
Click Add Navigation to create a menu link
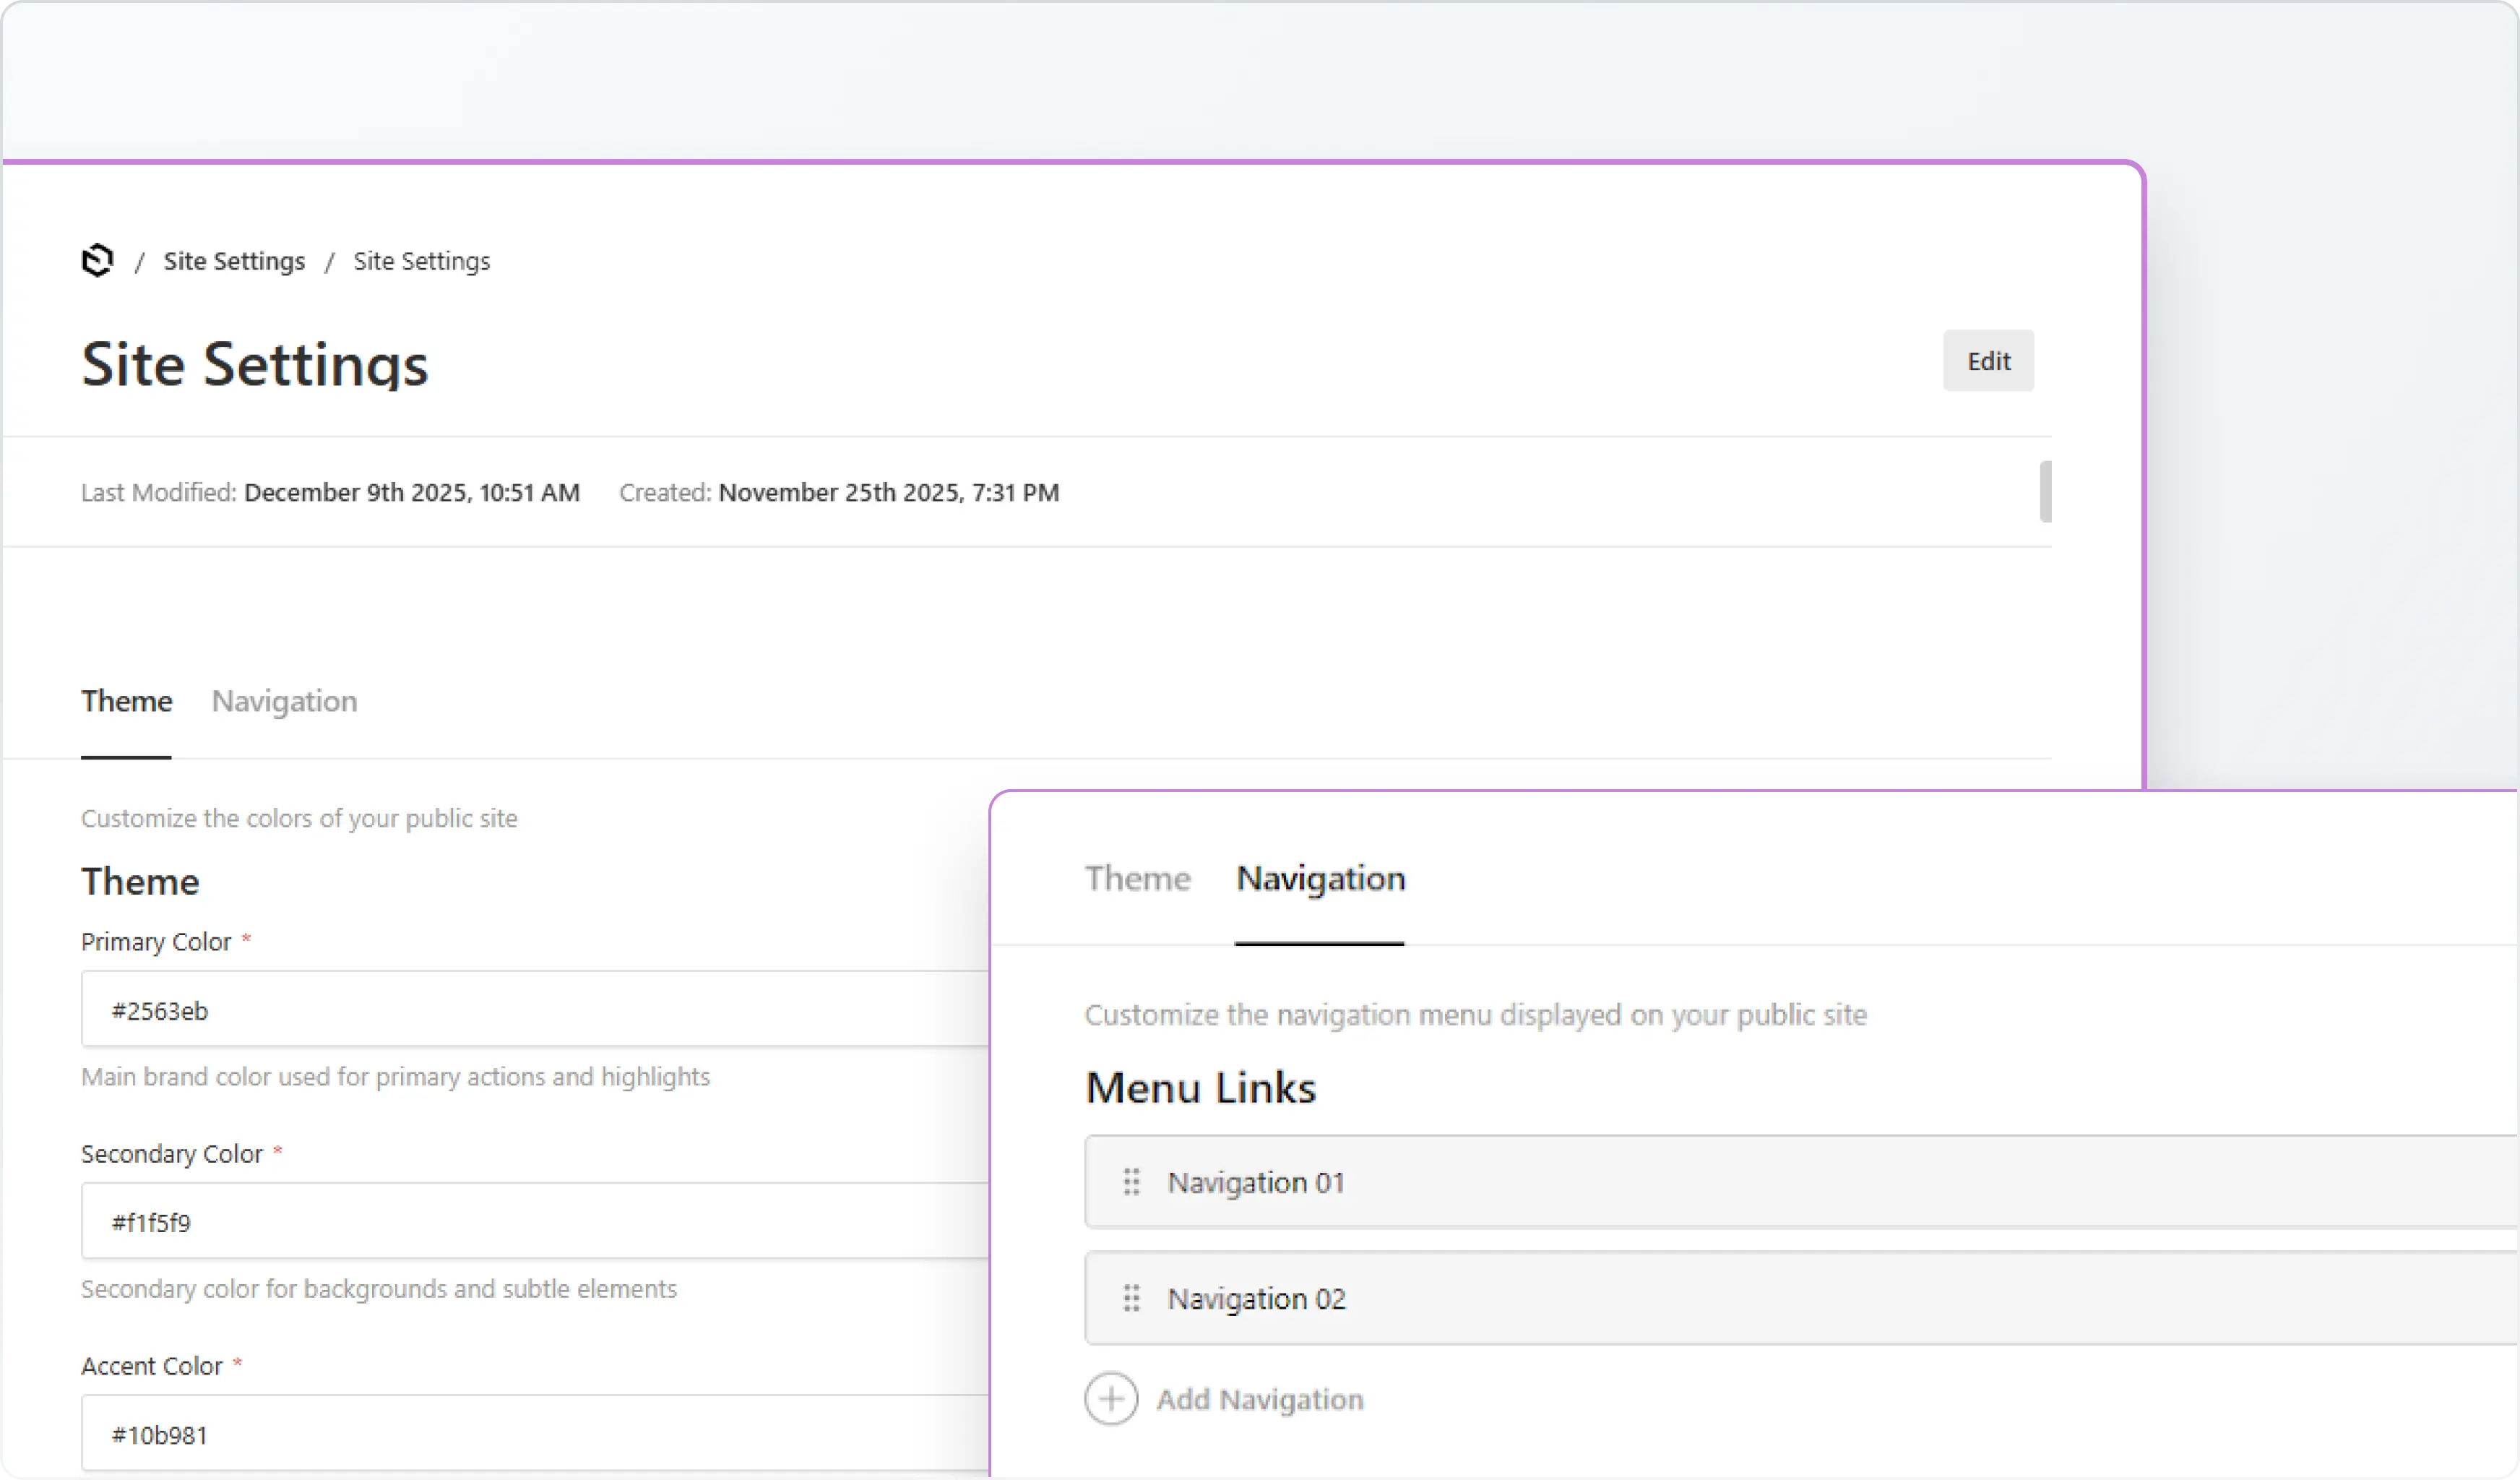[x=1259, y=1400]
